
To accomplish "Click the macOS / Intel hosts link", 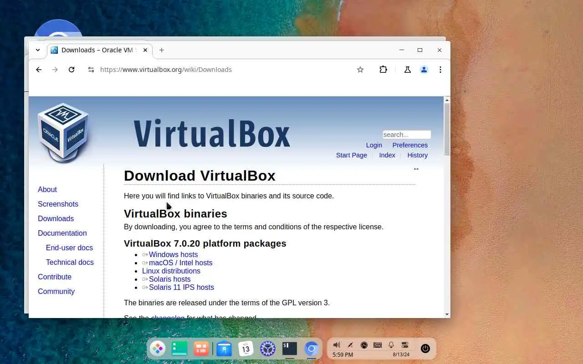I will coord(180,263).
